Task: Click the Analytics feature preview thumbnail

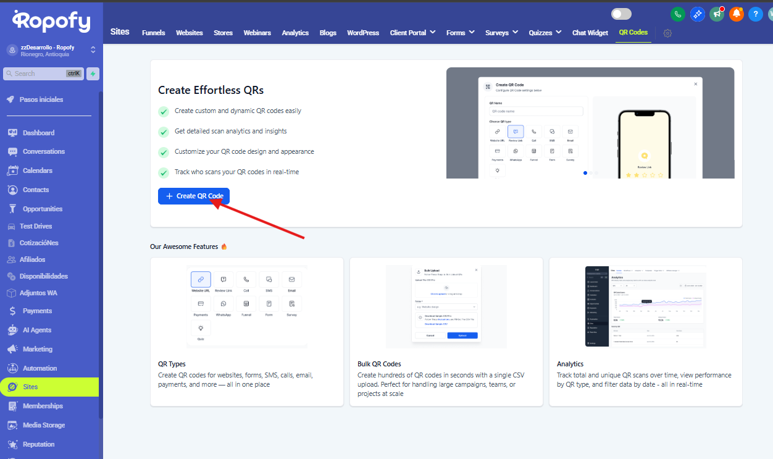Action: [645, 306]
